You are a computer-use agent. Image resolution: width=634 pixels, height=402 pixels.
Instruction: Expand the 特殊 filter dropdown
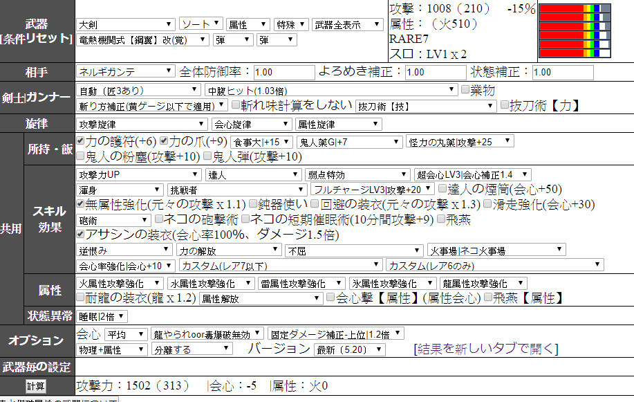point(291,25)
